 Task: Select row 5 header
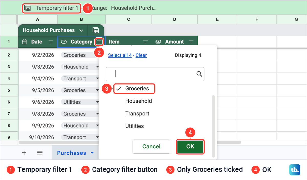[x=9, y=90]
